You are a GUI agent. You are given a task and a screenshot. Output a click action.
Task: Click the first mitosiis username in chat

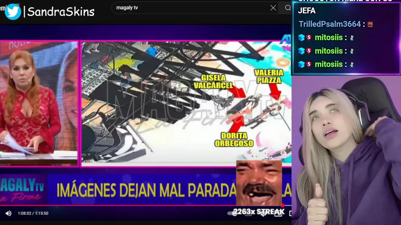pyautogui.click(x=329, y=37)
